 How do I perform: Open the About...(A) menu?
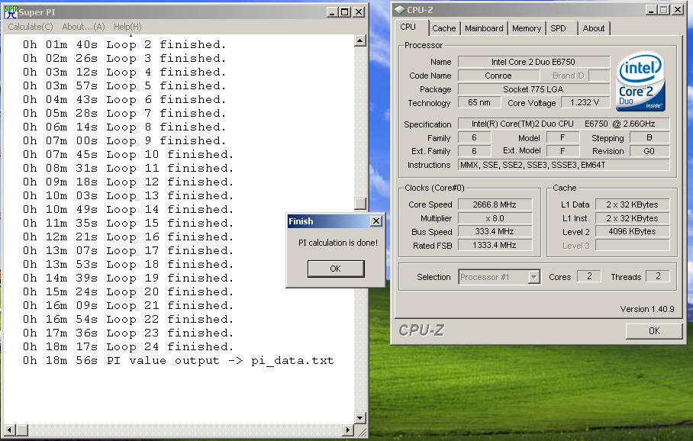click(83, 27)
